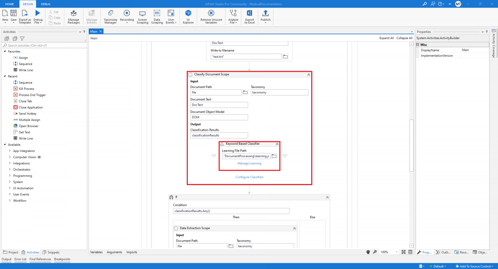498x269 pixels.
Task: Click the Configure Classifiers link
Action: tap(249, 177)
